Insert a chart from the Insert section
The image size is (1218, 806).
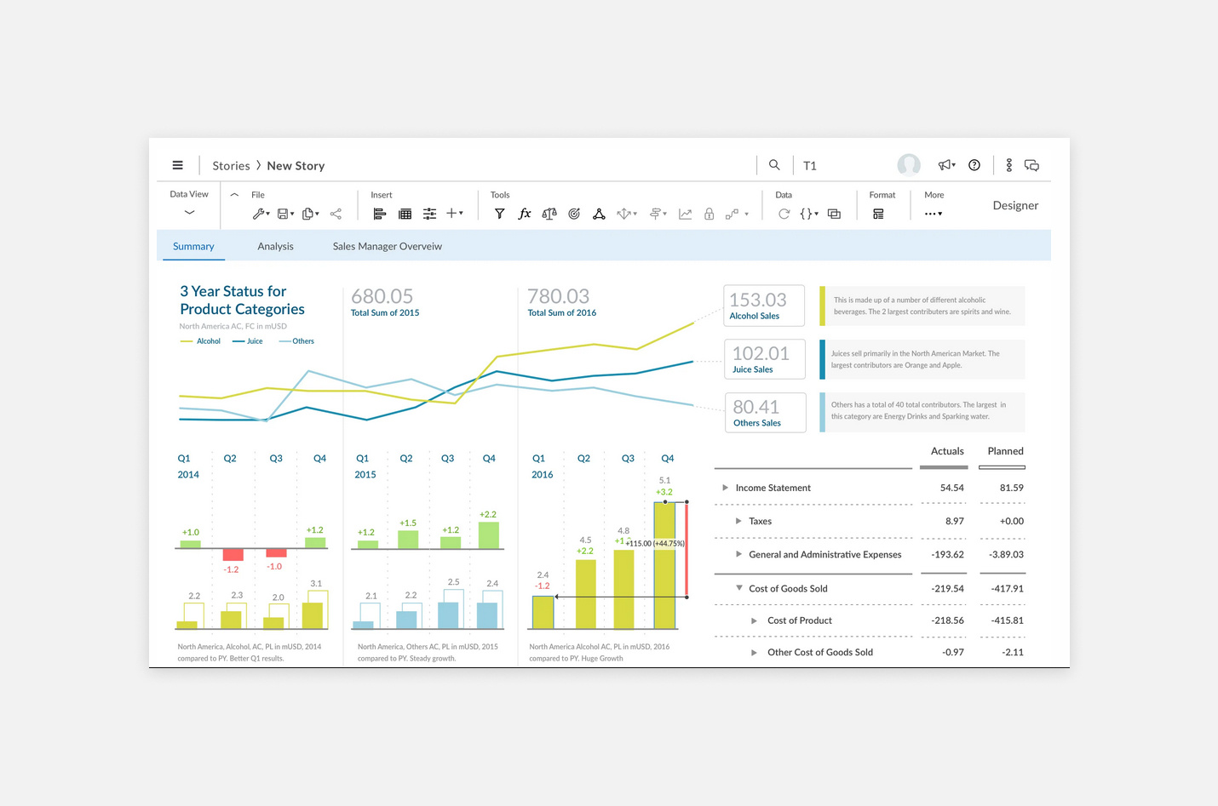[x=380, y=214]
